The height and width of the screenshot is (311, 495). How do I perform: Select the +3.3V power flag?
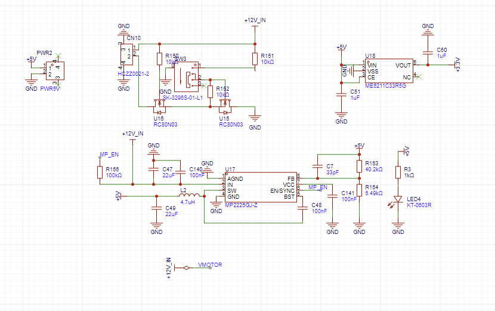coord(456,65)
